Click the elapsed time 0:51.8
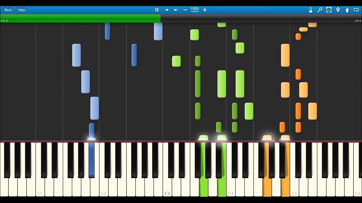This screenshot has height=203, width=362. click(x=4, y=21)
